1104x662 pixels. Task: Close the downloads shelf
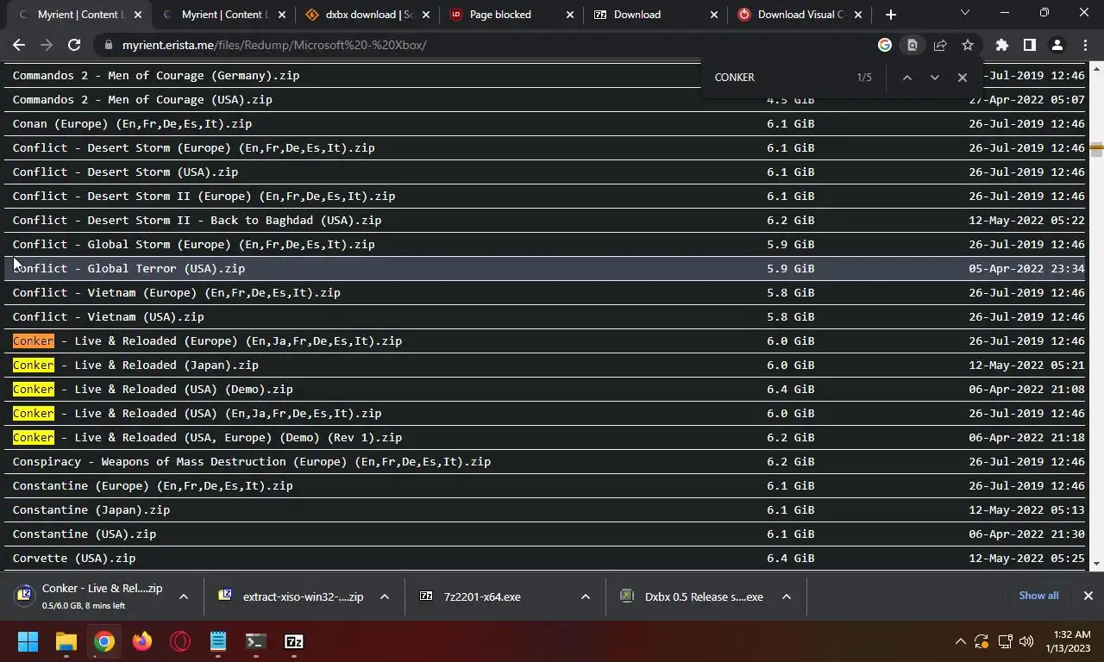point(1088,596)
